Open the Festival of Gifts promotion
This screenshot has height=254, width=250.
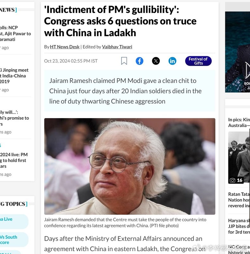click(x=198, y=61)
